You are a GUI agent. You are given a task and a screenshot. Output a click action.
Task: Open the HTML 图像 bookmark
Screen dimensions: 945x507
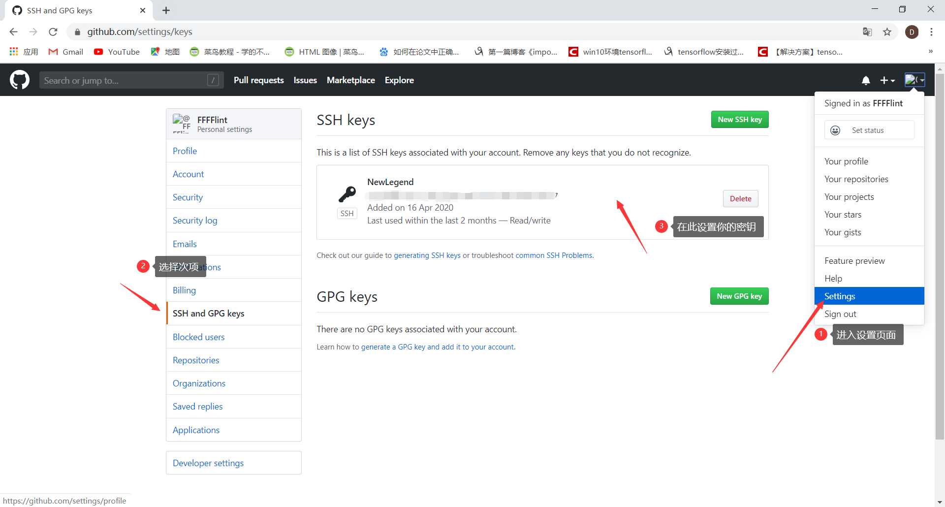[x=325, y=52]
